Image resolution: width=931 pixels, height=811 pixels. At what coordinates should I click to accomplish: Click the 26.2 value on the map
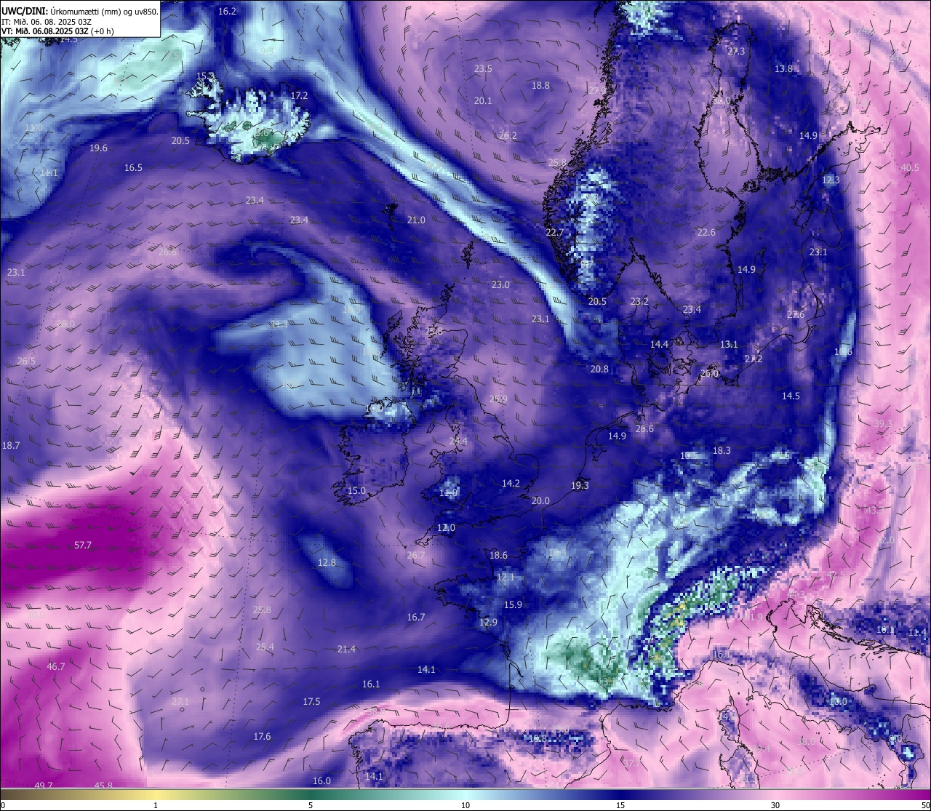tap(508, 136)
